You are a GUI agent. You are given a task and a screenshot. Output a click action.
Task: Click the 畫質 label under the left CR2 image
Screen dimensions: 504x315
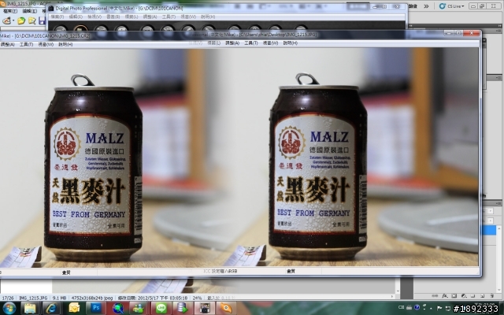tap(66, 272)
